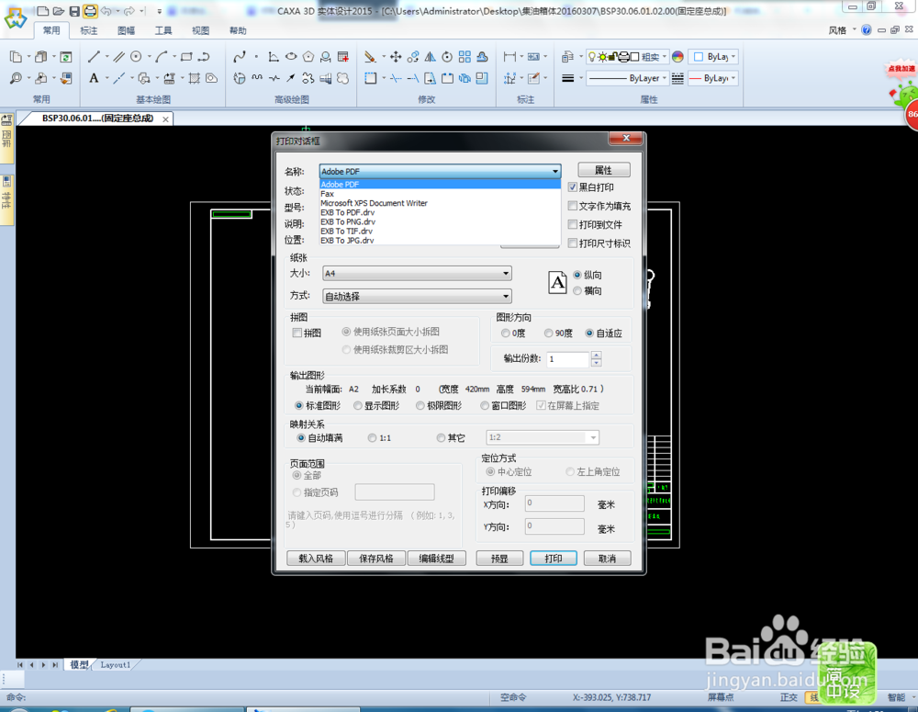Viewport: 918px width, 712px height.
Task: Open the ByLayer linetype dropdown
Action: tap(627, 78)
